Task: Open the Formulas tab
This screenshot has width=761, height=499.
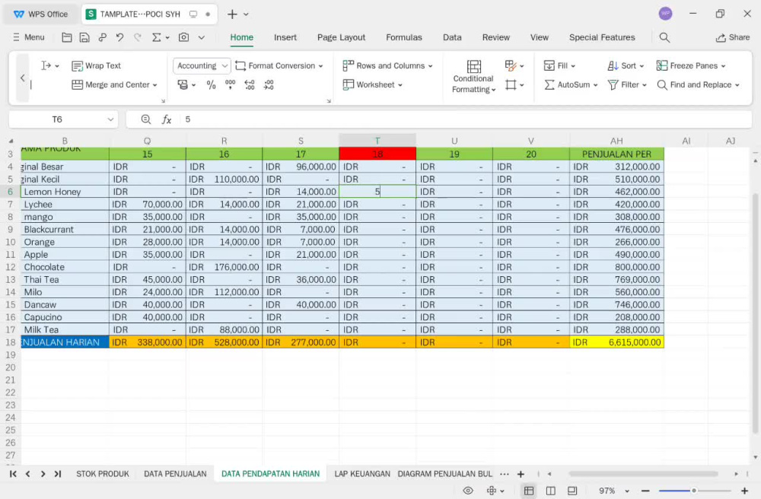Action: click(x=404, y=37)
